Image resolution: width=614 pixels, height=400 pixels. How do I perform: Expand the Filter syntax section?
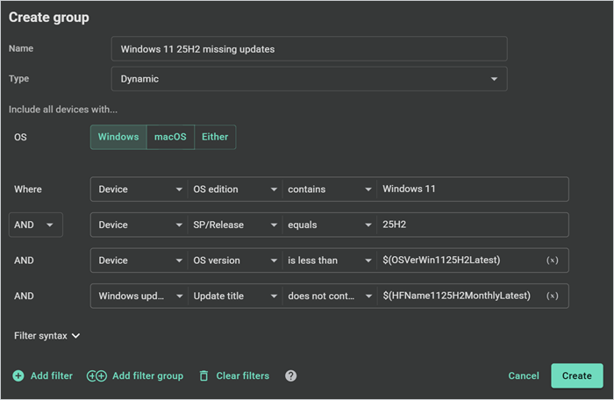[47, 336]
